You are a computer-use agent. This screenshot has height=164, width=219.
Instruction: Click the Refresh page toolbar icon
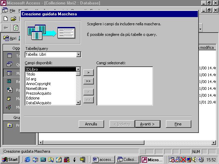pos(16,28)
